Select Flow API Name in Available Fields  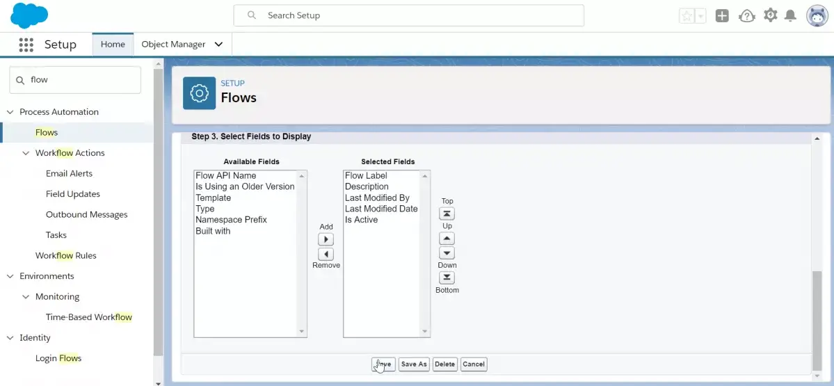[225, 175]
